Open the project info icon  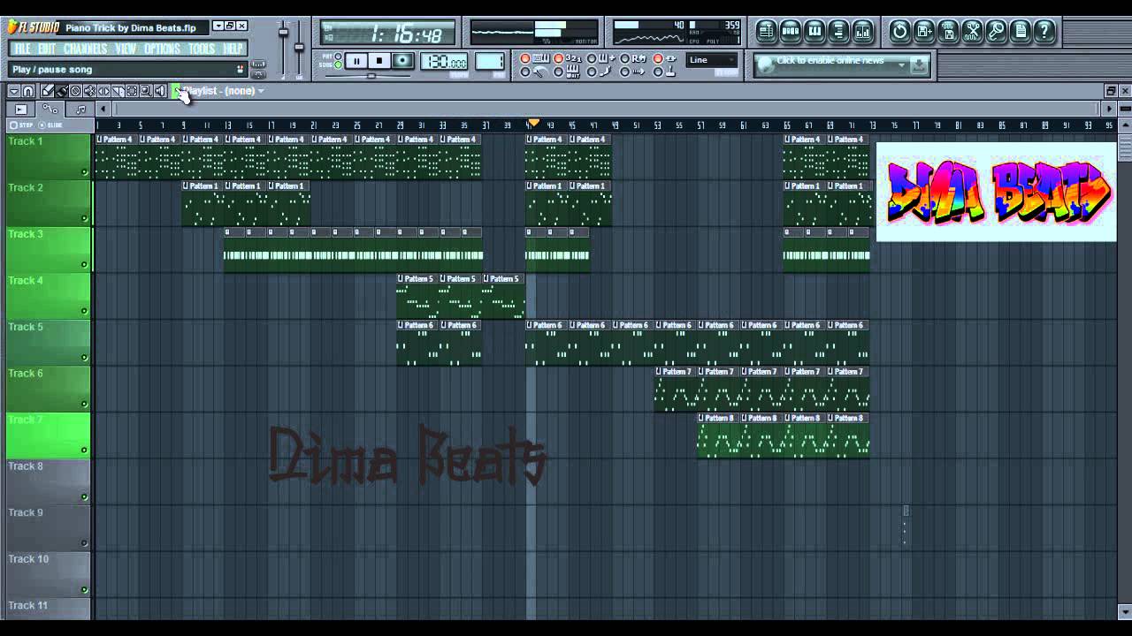(x=1020, y=32)
